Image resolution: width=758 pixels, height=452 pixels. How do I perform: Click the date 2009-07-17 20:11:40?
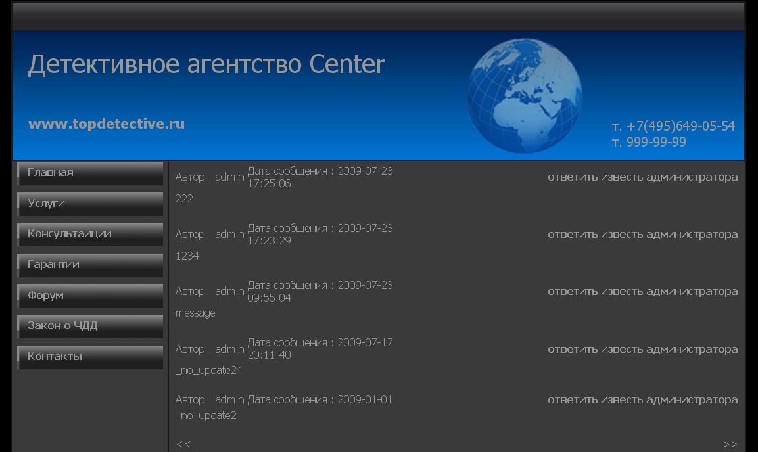click(x=320, y=349)
